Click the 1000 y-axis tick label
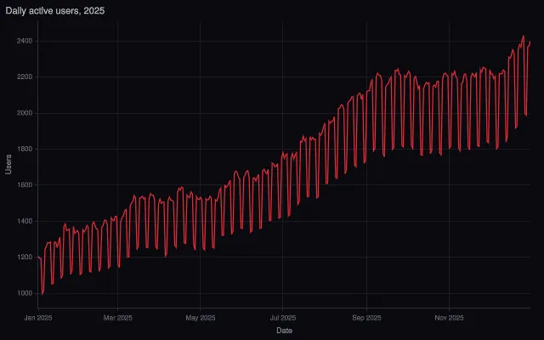The image size is (544, 340). pyautogui.click(x=25, y=293)
